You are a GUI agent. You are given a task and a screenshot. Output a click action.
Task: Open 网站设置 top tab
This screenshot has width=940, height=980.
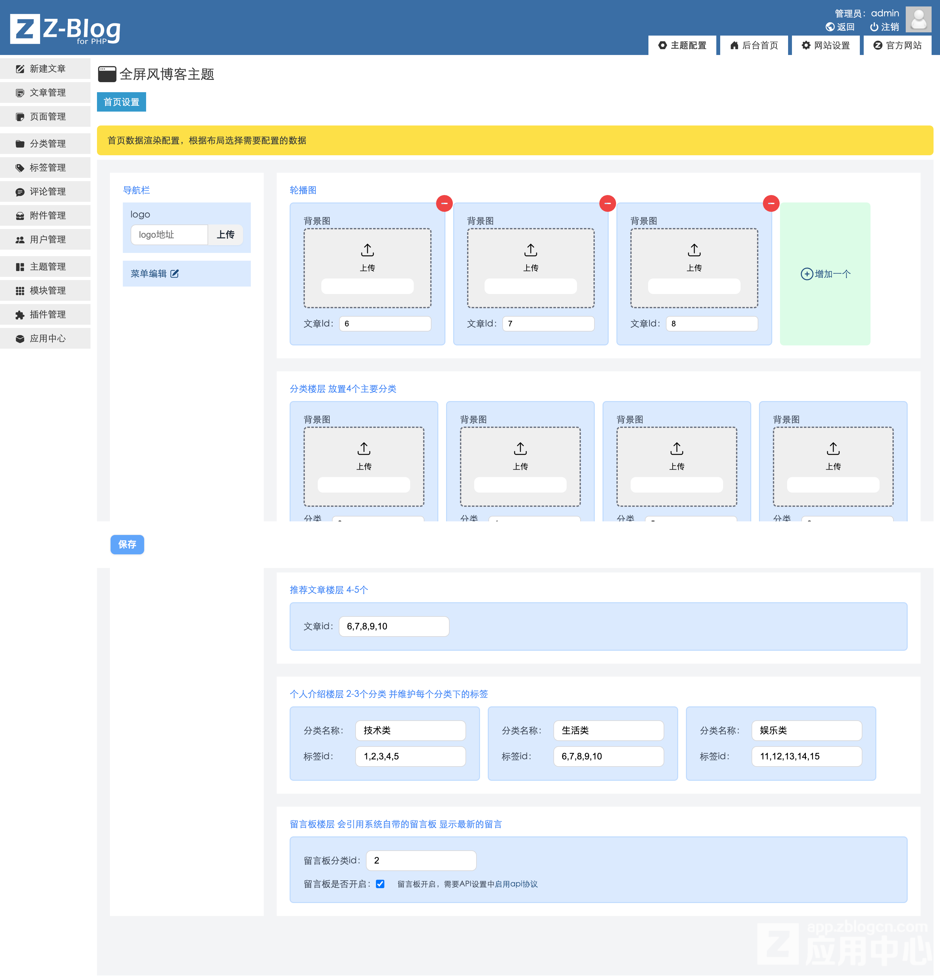click(x=826, y=46)
